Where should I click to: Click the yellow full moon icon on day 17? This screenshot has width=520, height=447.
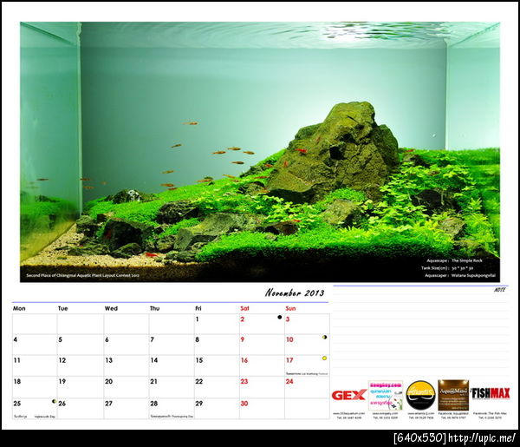click(x=324, y=358)
